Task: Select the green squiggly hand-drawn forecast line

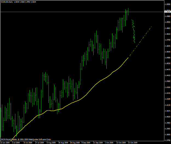Action: pyautogui.click(x=134, y=31)
